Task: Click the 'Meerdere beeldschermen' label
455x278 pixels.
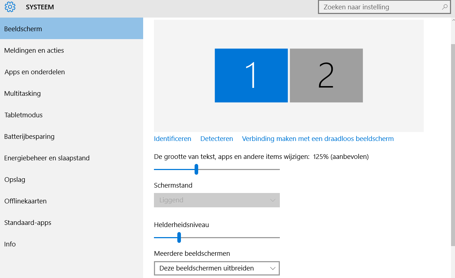Action: pos(192,253)
